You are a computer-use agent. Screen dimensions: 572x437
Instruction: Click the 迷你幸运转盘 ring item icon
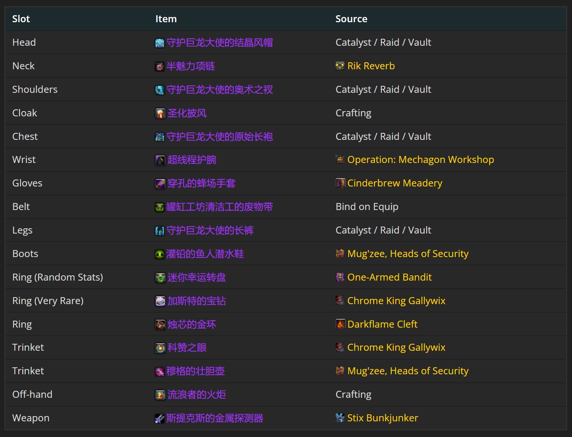click(160, 277)
